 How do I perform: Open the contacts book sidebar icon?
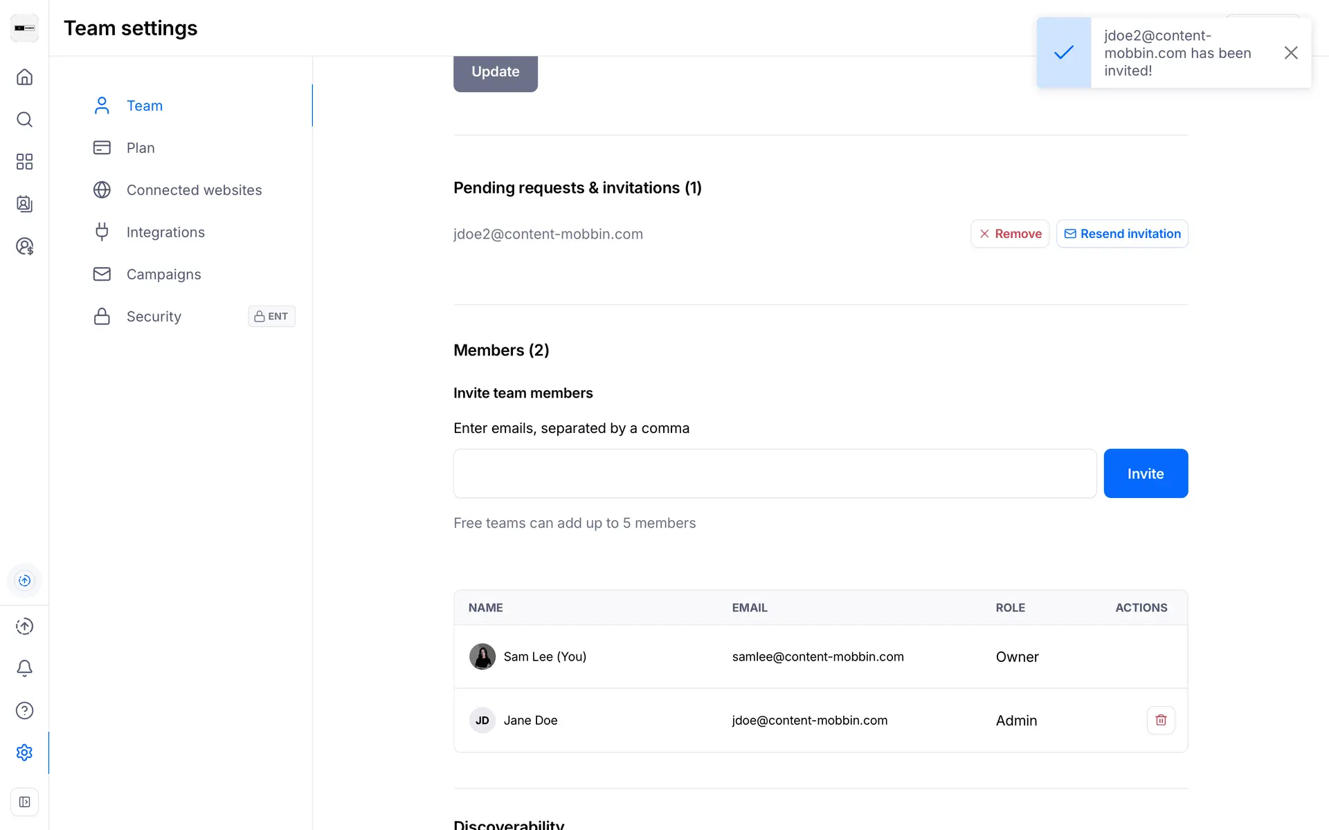(x=24, y=204)
